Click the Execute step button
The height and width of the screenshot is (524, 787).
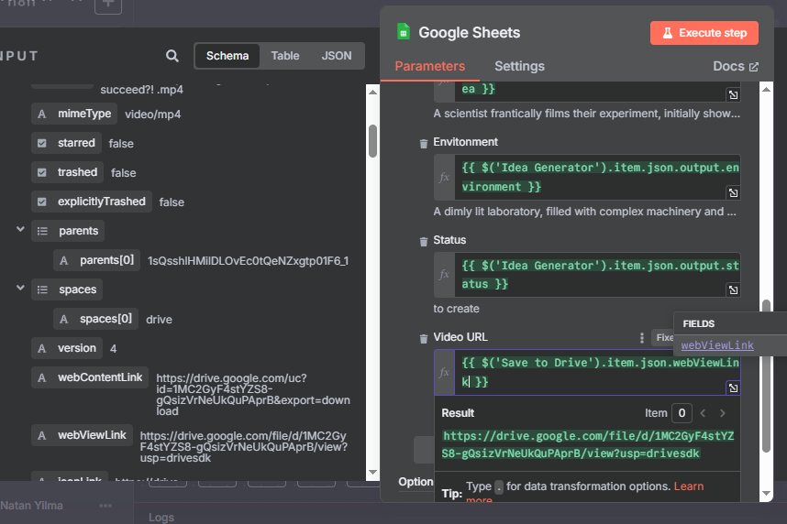pos(704,33)
